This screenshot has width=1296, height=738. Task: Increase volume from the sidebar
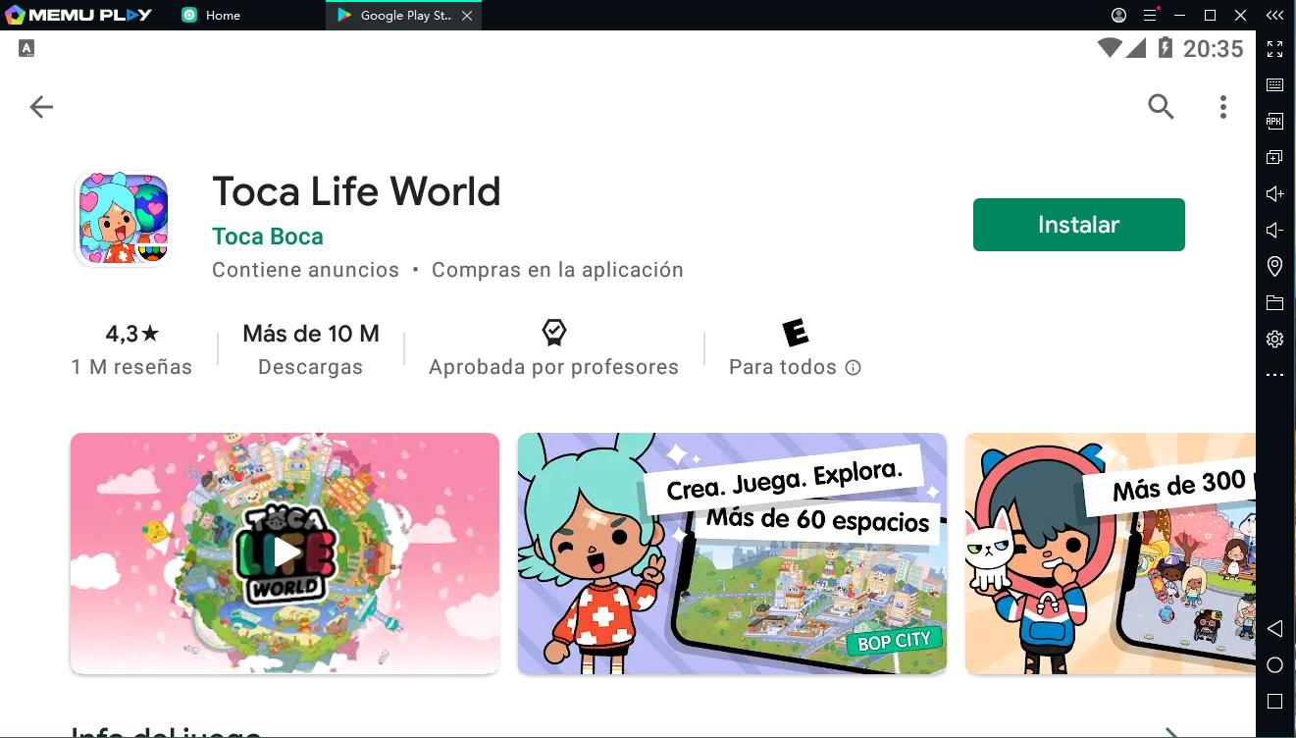click(x=1274, y=193)
